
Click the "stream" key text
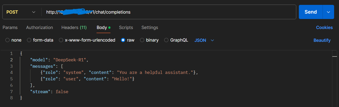tap(40, 91)
